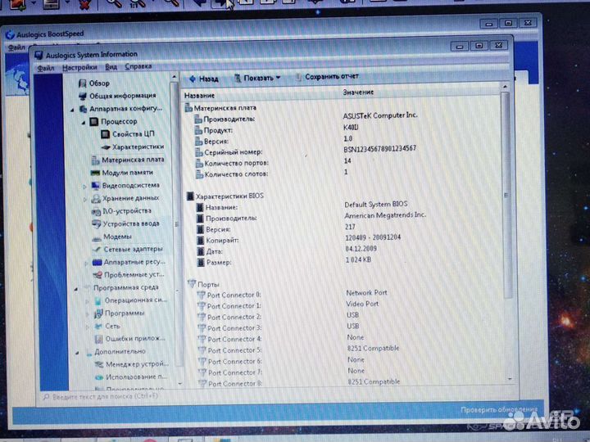Click Проверить обновления link in BoostSpeed

pos(499,409)
